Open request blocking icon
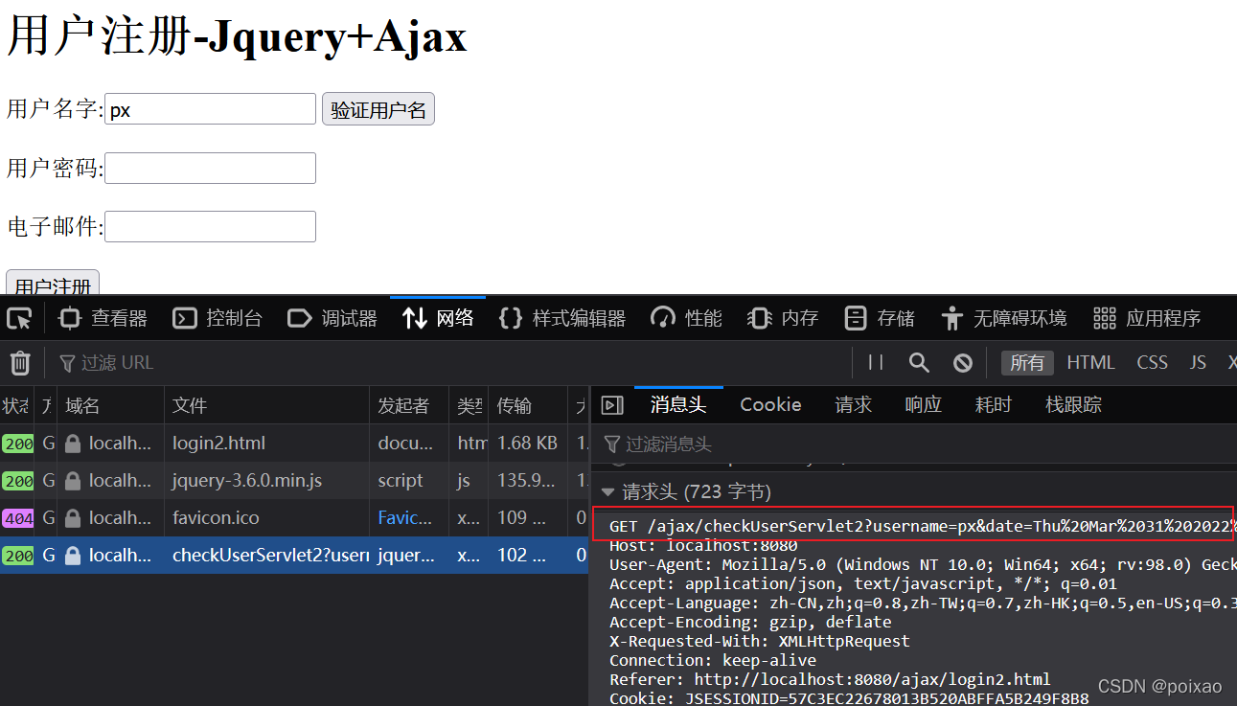Viewport: 1237px width, 706px height. (963, 362)
